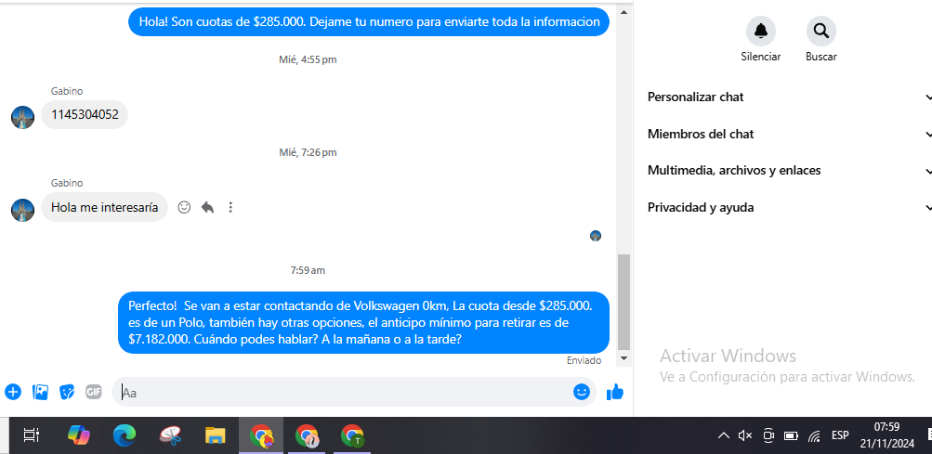Expand Personalizar chat section
The image size is (932, 454).
[789, 97]
